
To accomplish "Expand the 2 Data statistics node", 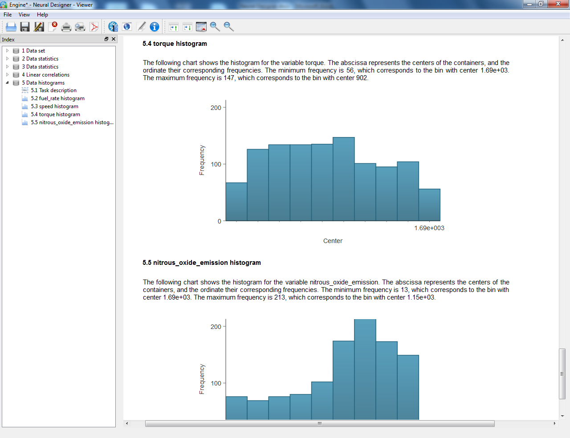I will (7, 59).
